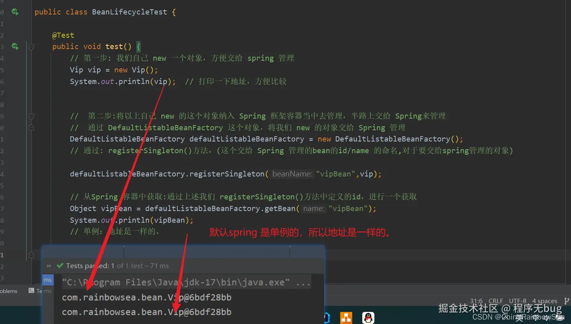The width and height of the screenshot is (571, 324).
Task: Collapse the test() method fold marker
Action: (31, 47)
